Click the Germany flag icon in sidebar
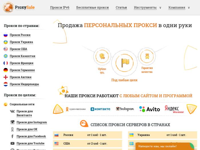This screenshot has height=150, width=200. 6,70
